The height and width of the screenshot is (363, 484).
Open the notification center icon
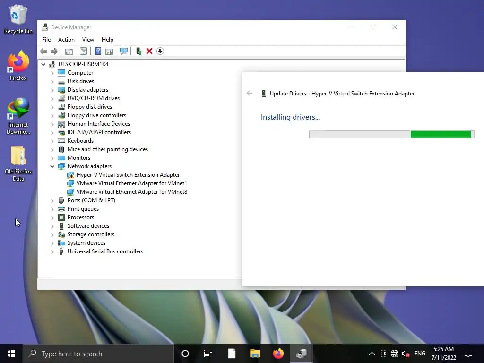tap(468, 354)
